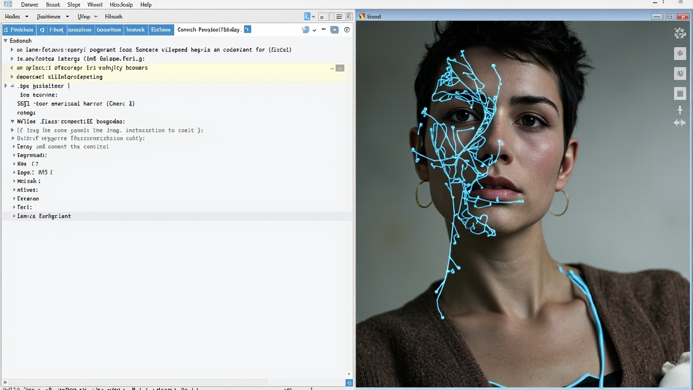Image resolution: width=693 pixels, height=390 pixels.
Task: Click the puzzle-gear icon atop the image window sidebar
Action: coord(679,34)
